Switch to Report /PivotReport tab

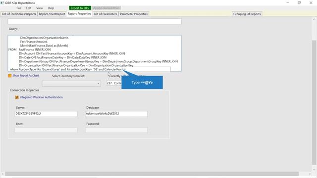[x=52, y=14]
